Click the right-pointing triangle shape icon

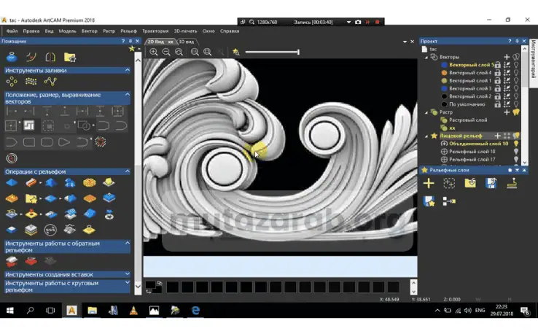coord(64,141)
